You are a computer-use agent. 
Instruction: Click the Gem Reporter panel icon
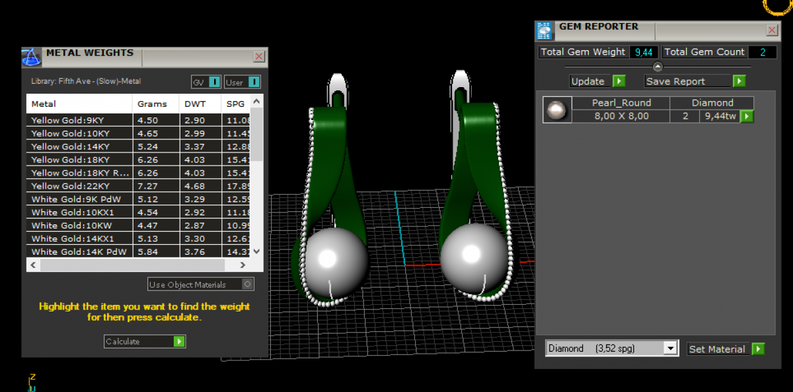[x=545, y=30]
